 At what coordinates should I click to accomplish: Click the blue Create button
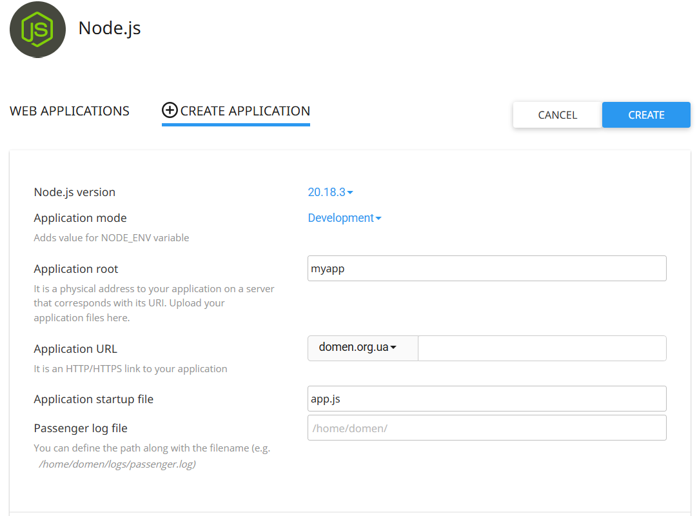pyautogui.click(x=646, y=115)
